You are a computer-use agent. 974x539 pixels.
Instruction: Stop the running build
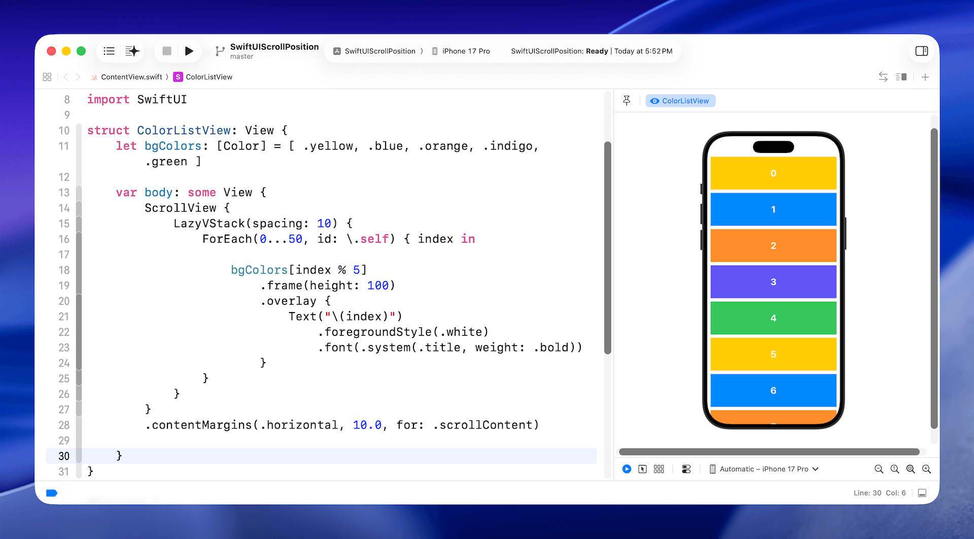tap(166, 51)
